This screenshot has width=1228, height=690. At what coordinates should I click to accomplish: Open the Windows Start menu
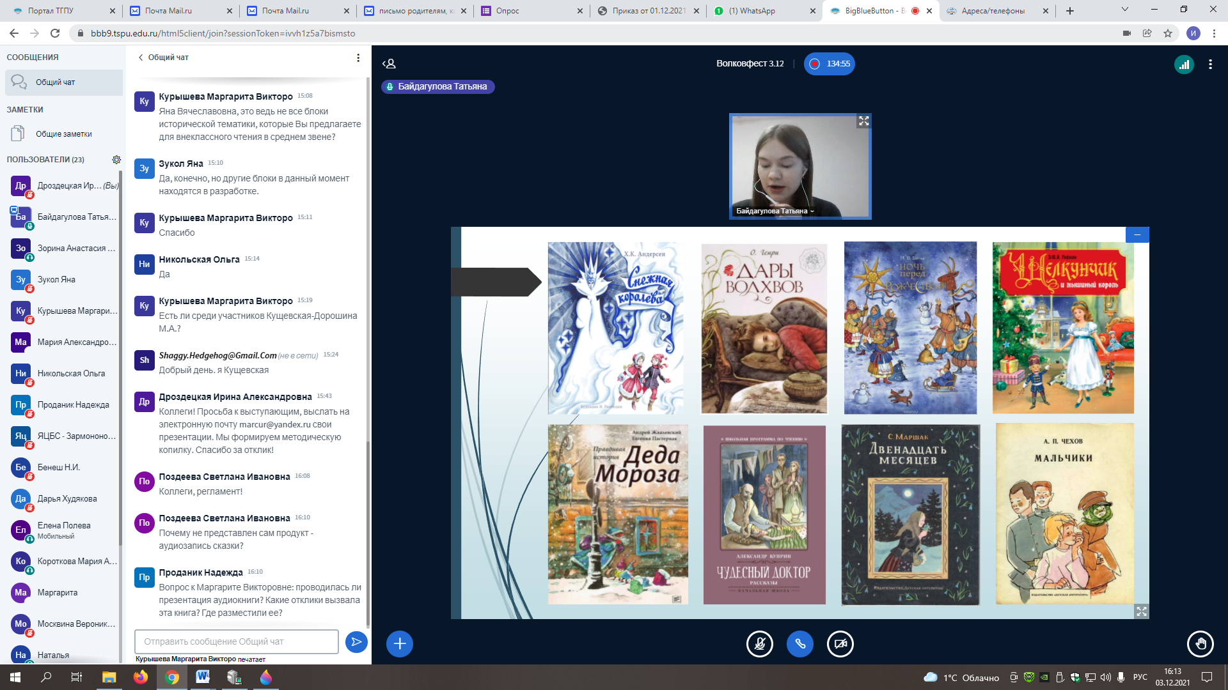(15, 677)
